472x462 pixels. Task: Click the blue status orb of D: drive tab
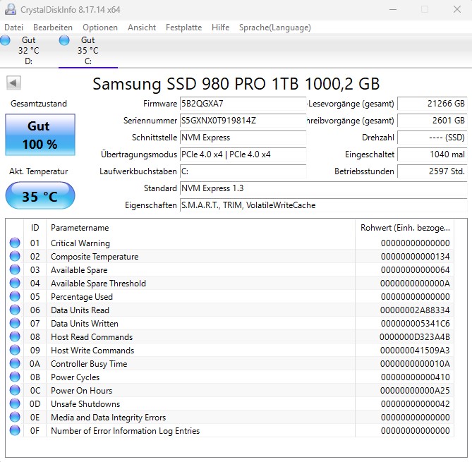[5, 40]
